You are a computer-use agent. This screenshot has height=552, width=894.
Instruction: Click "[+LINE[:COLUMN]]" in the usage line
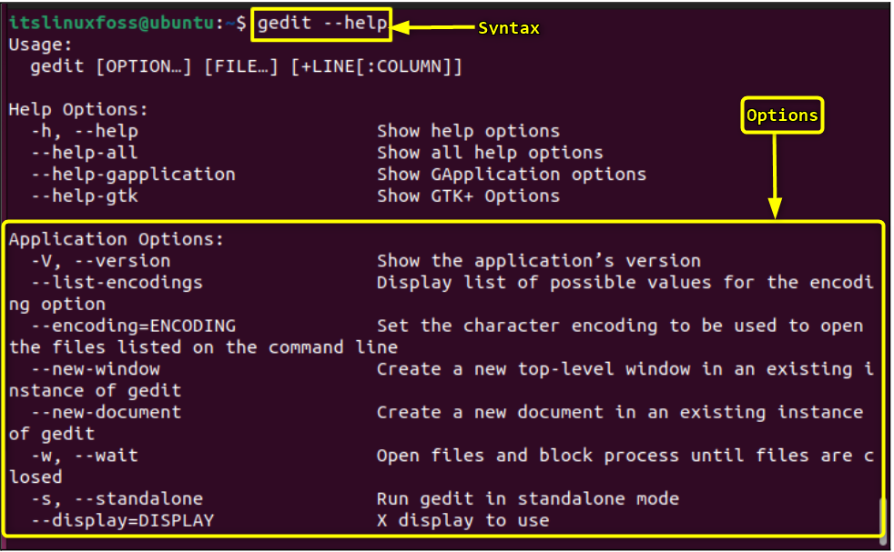click(376, 66)
